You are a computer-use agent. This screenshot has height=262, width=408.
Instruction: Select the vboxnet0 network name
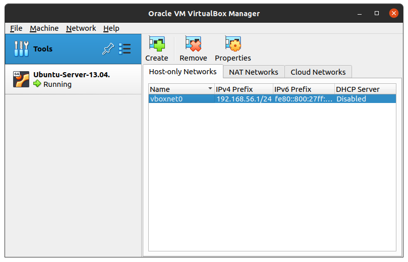click(x=166, y=99)
